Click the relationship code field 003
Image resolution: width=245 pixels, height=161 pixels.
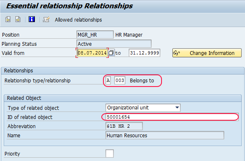[x=120, y=80]
